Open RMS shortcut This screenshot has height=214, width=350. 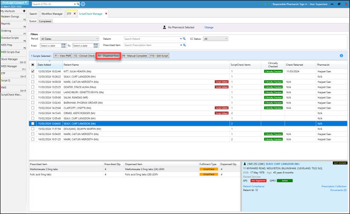pos(14,89)
